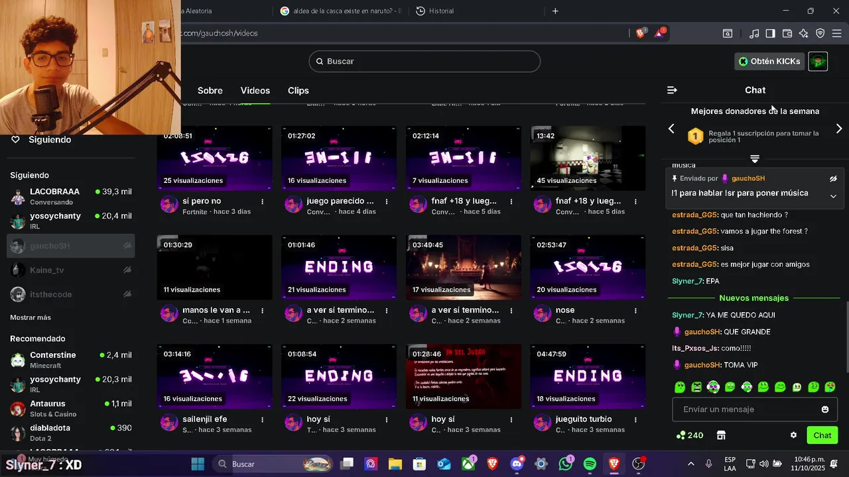Open the Brave tab search icon
Screen dimensions: 849x477
pyautogui.click(x=728, y=33)
